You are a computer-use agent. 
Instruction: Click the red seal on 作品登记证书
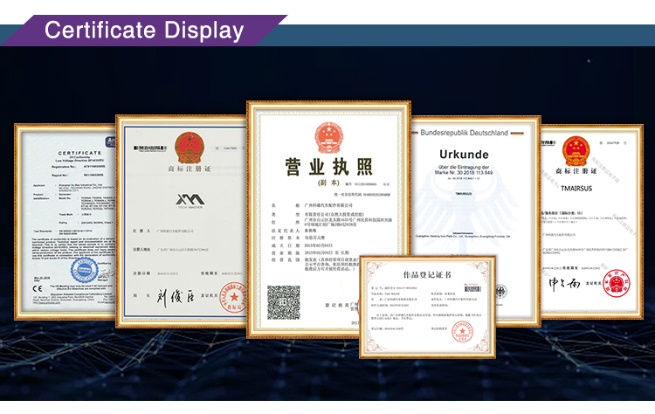click(x=462, y=332)
